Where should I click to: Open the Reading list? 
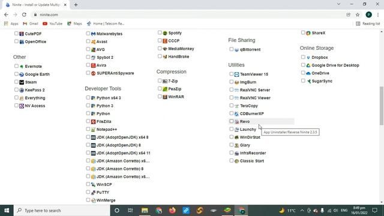[368, 23]
